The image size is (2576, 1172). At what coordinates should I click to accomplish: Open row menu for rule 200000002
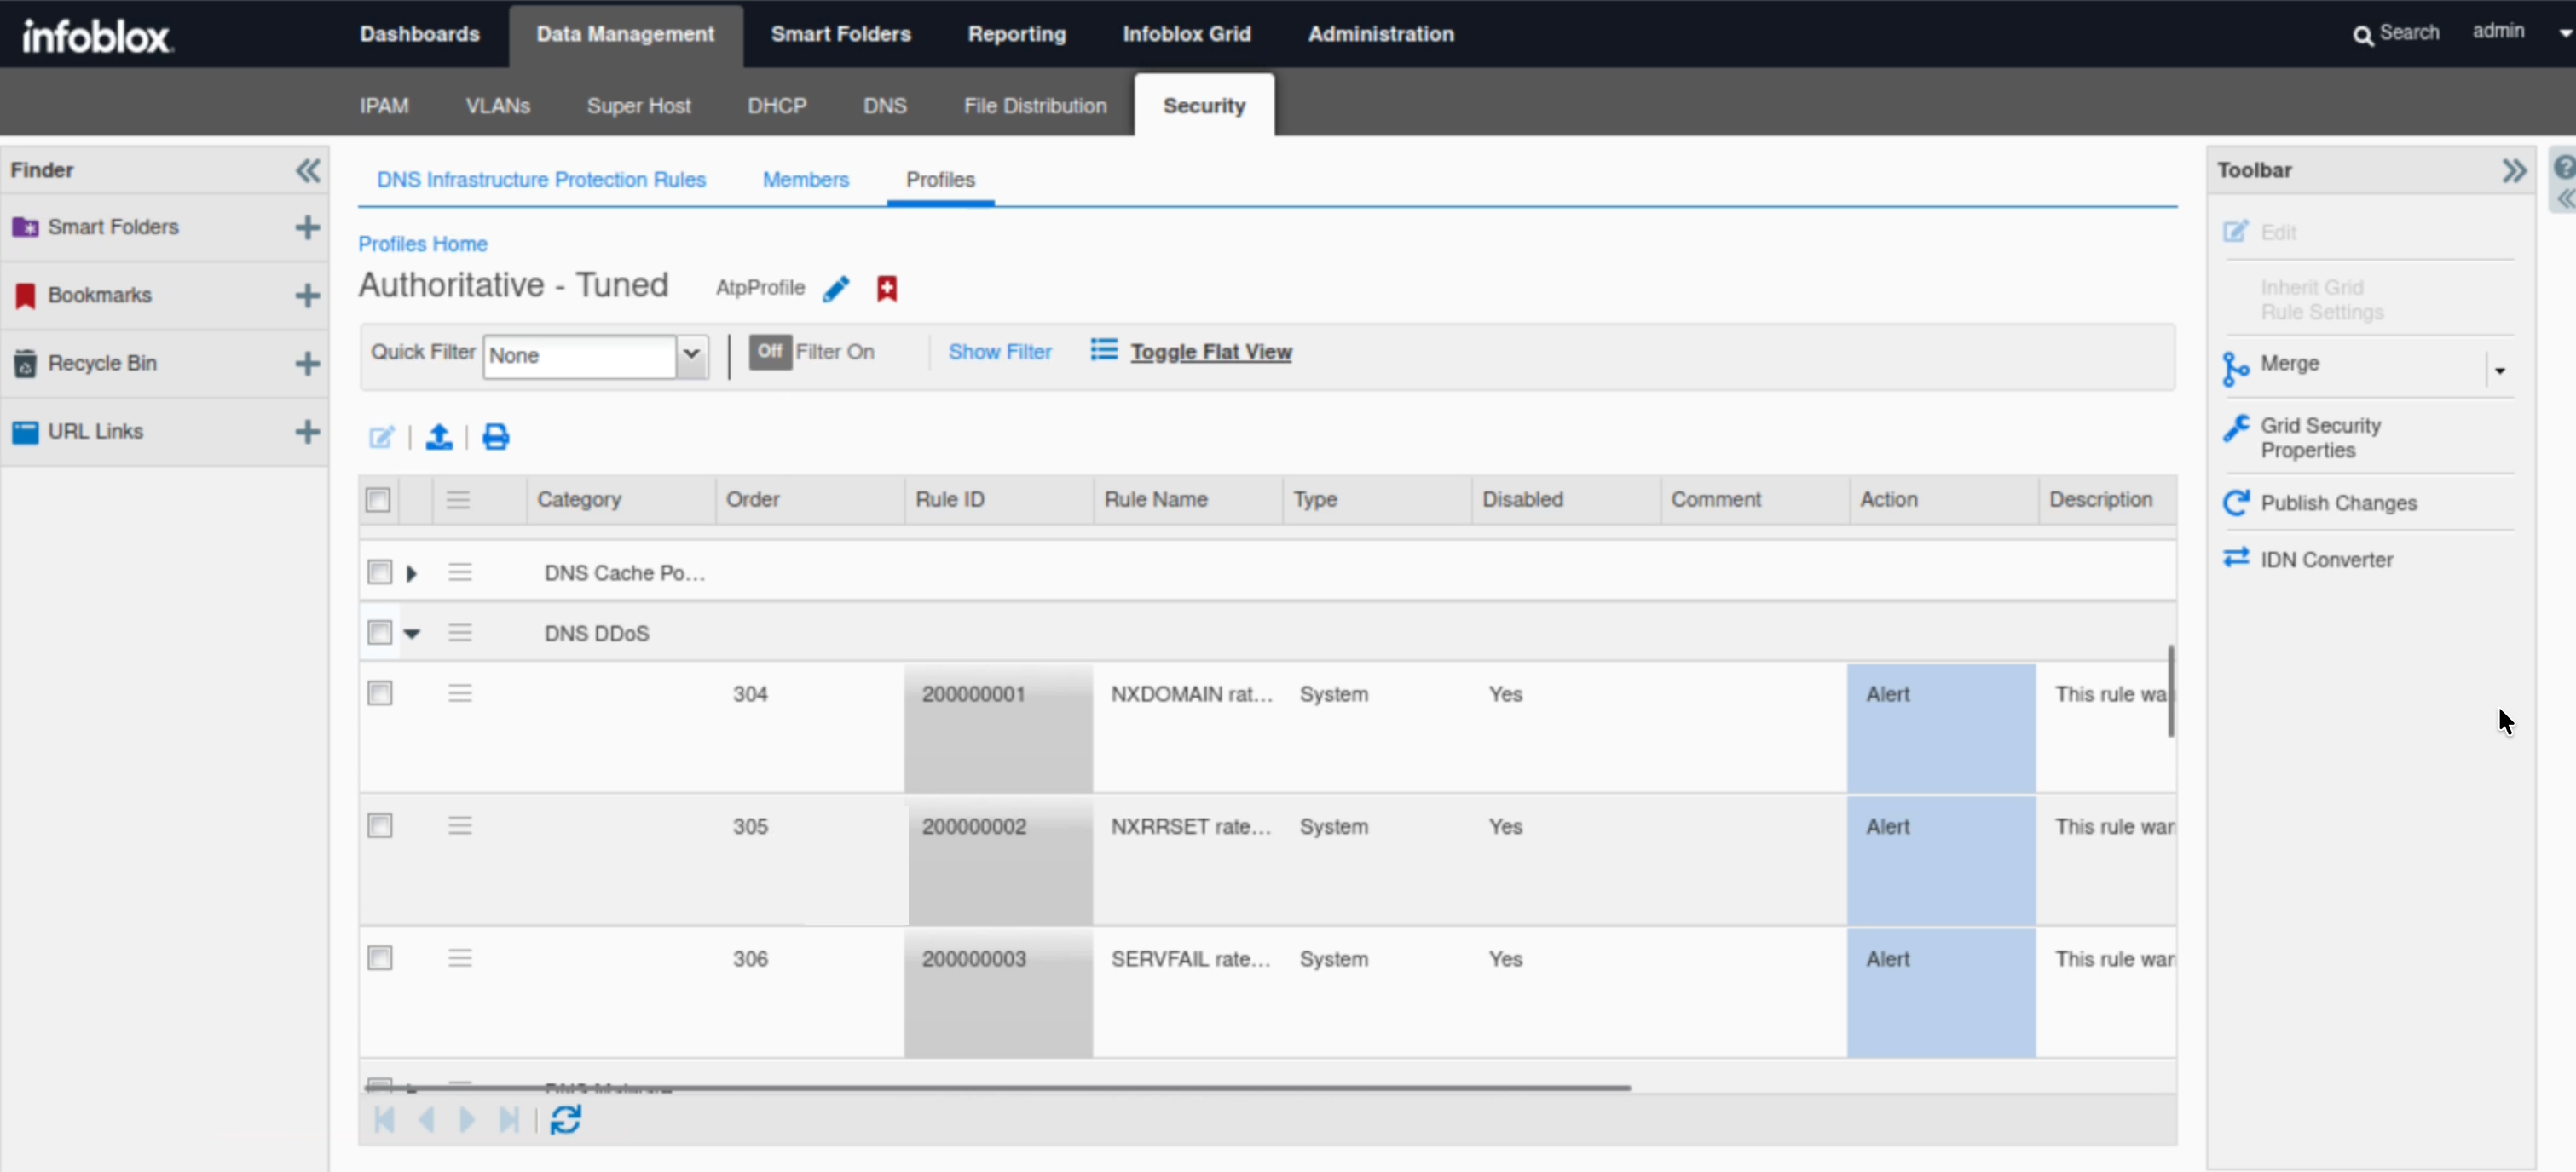tap(460, 826)
